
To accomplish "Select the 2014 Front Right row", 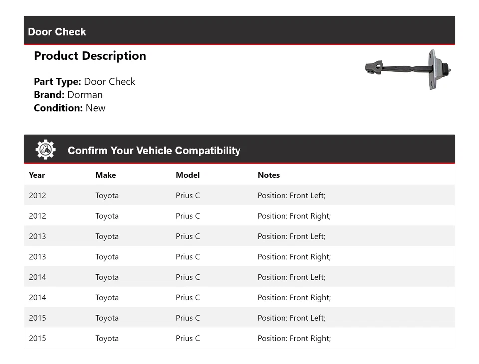I will click(x=239, y=298).
